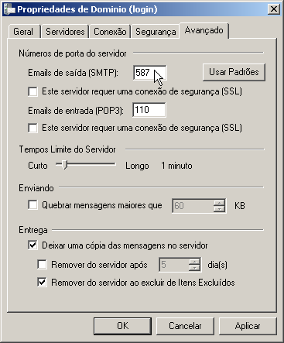Go to the Segurança tab

156,32
